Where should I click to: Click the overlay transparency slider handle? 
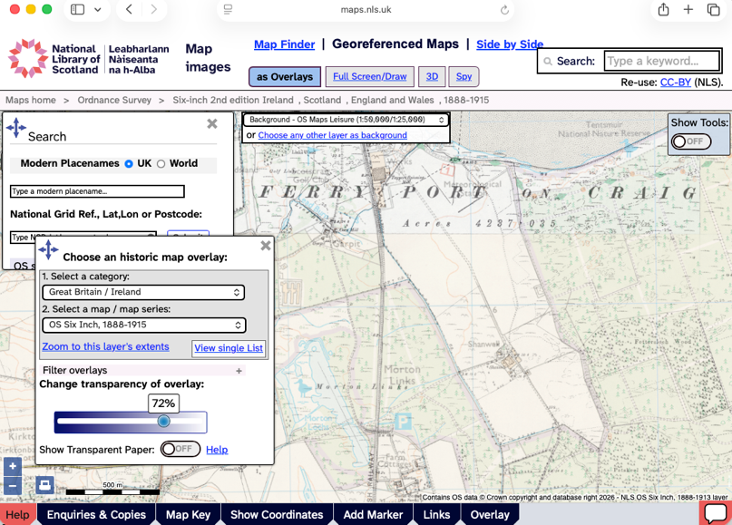tap(163, 422)
